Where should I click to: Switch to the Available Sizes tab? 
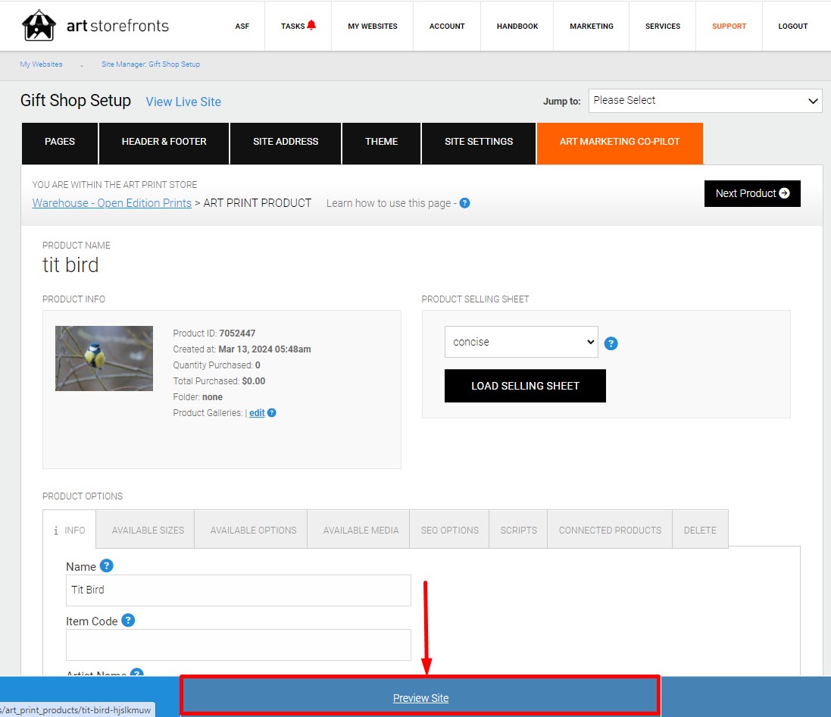148,530
